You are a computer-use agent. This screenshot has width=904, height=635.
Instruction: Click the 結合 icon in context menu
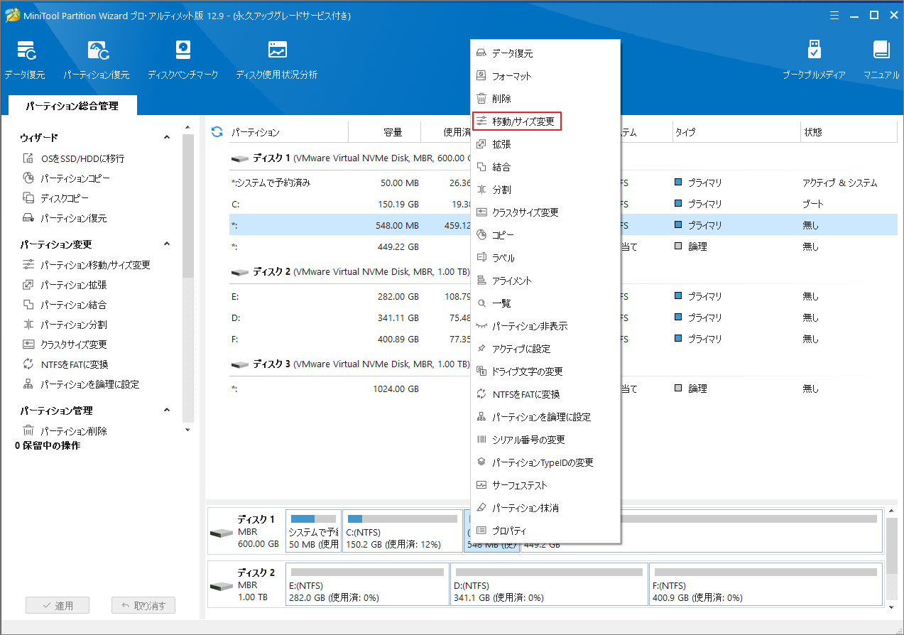pyautogui.click(x=481, y=167)
